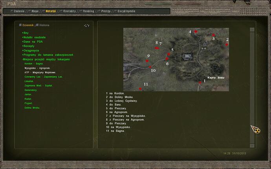Open the Dolina Mroku entry
This screenshot has height=169, width=271.
[x=32, y=108]
